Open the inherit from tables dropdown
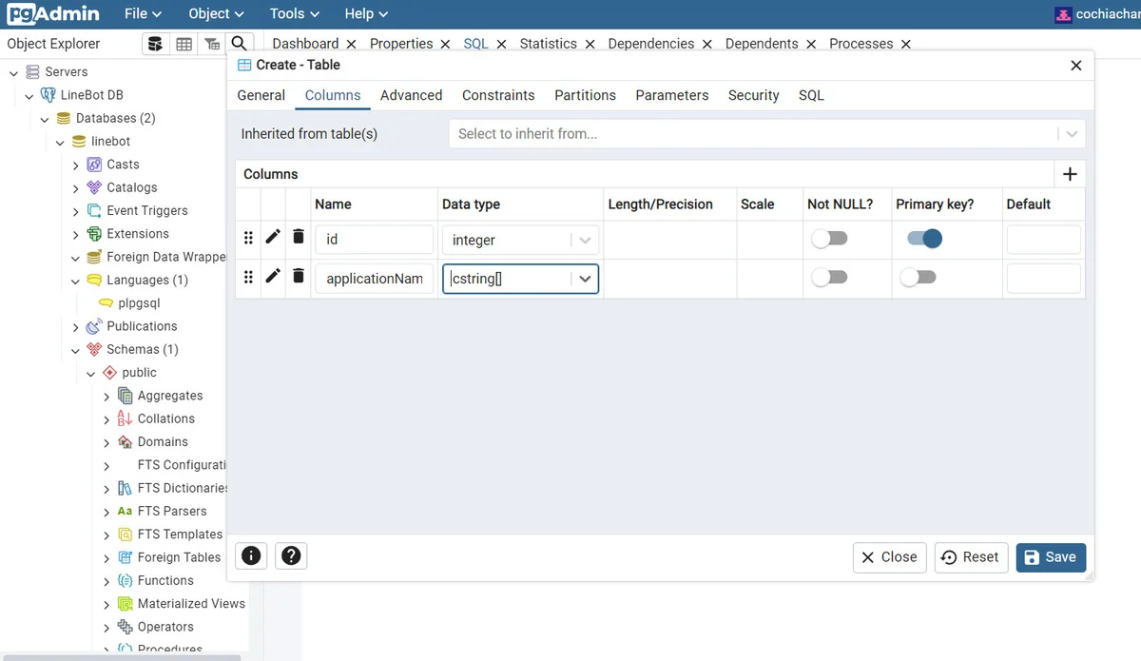This screenshot has width=1141, height=661. [1072, 134]
